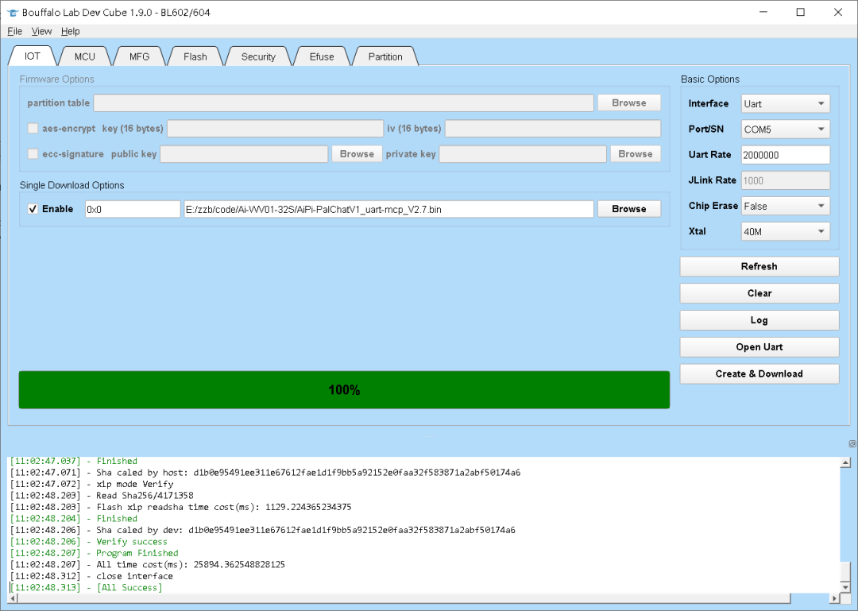The width and height of the screenshot is (858, 611).
Task: Maximize the Dev Cube window
Action: (x=801, y=12)
